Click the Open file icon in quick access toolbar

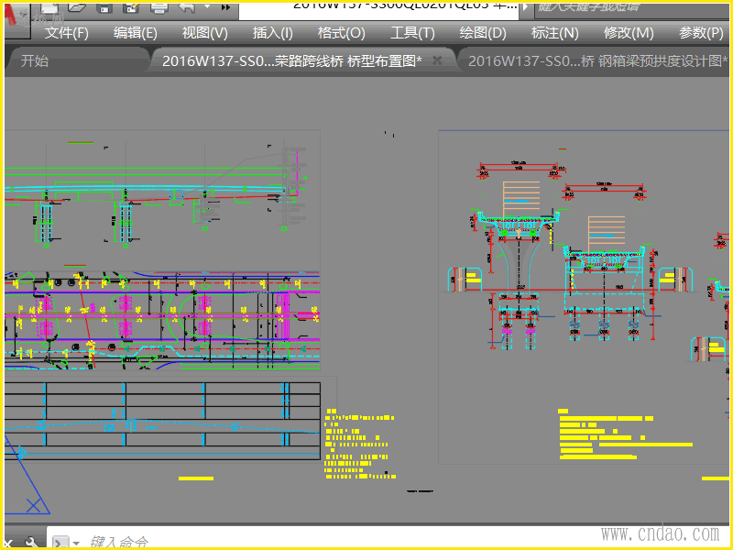tap(77, 7)
